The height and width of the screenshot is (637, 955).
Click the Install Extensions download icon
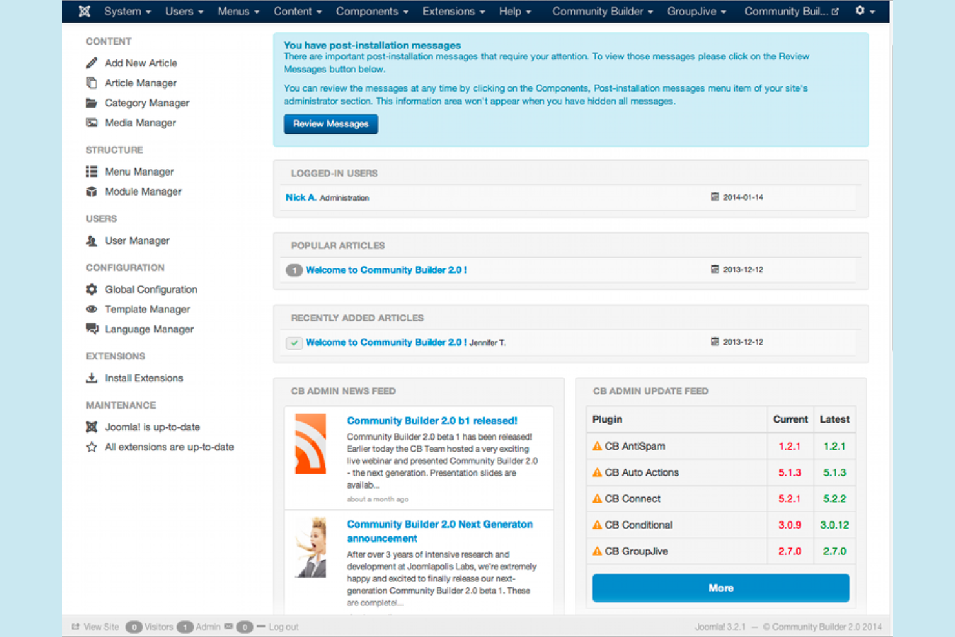(92, 378)
